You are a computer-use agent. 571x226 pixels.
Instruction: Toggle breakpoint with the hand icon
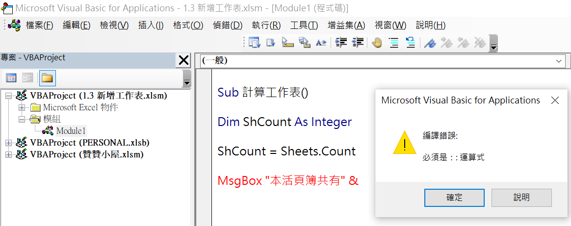(x=377, y=43)
